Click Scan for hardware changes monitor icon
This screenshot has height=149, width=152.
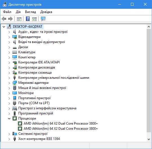tap(43, 19)
